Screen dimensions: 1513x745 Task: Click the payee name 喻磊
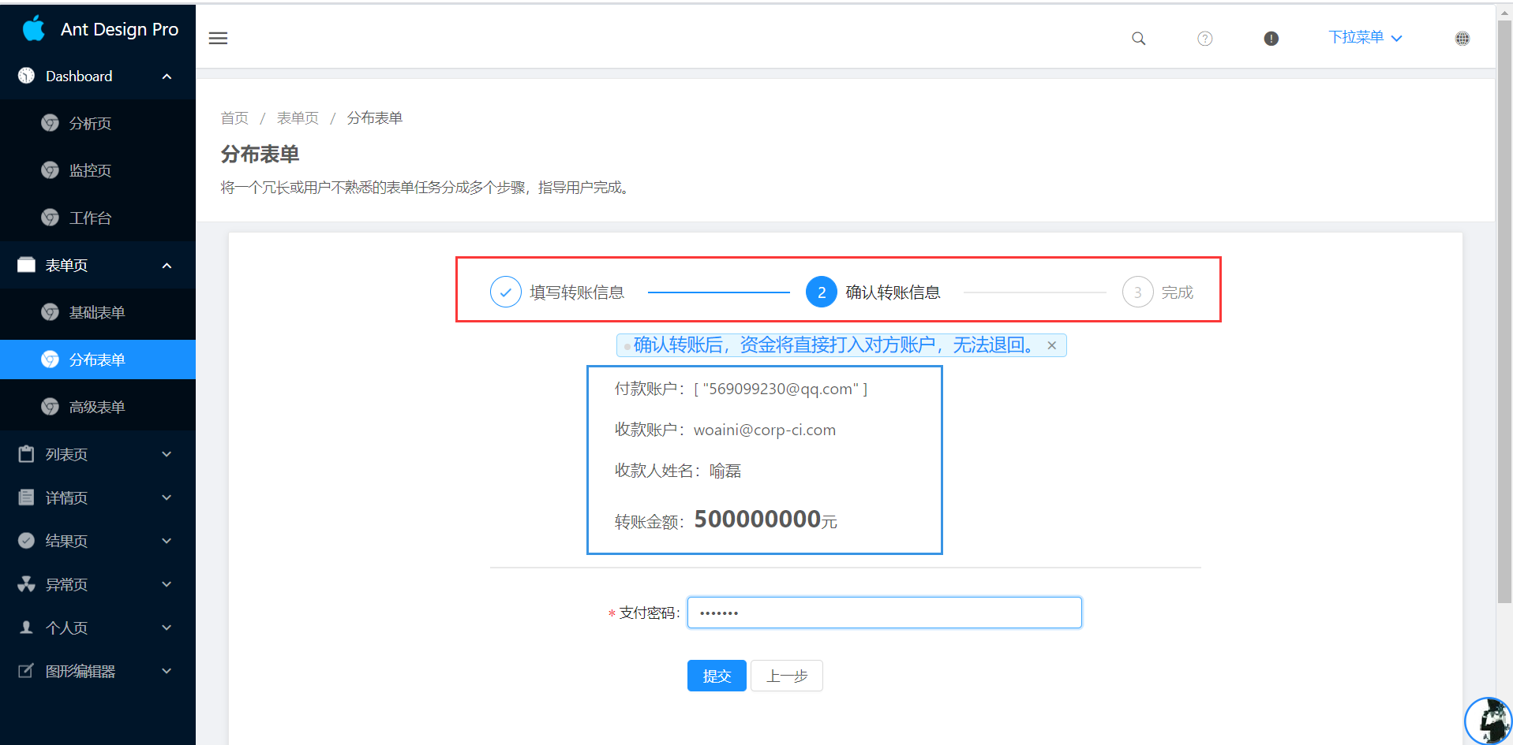pyautogui.click(x=725, y=471)
